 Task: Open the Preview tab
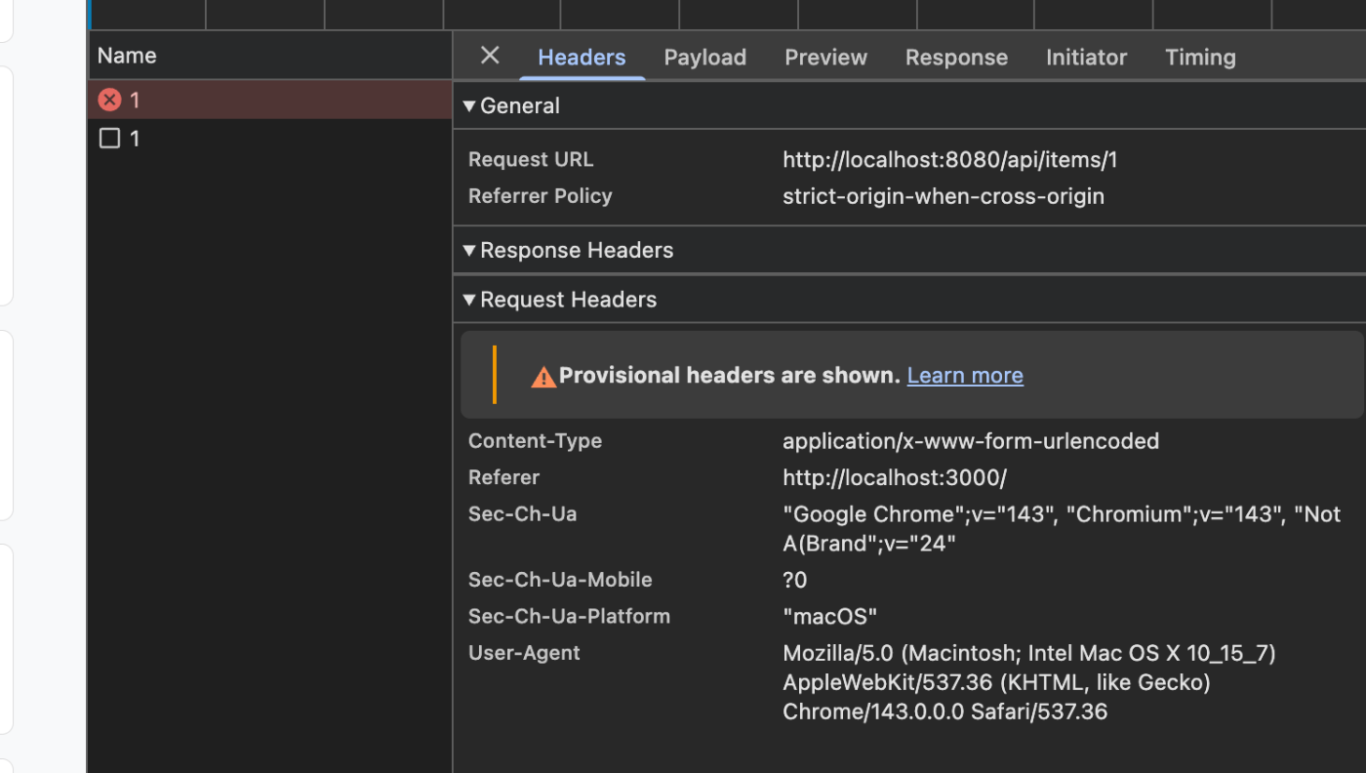click(x=825, y=58)
